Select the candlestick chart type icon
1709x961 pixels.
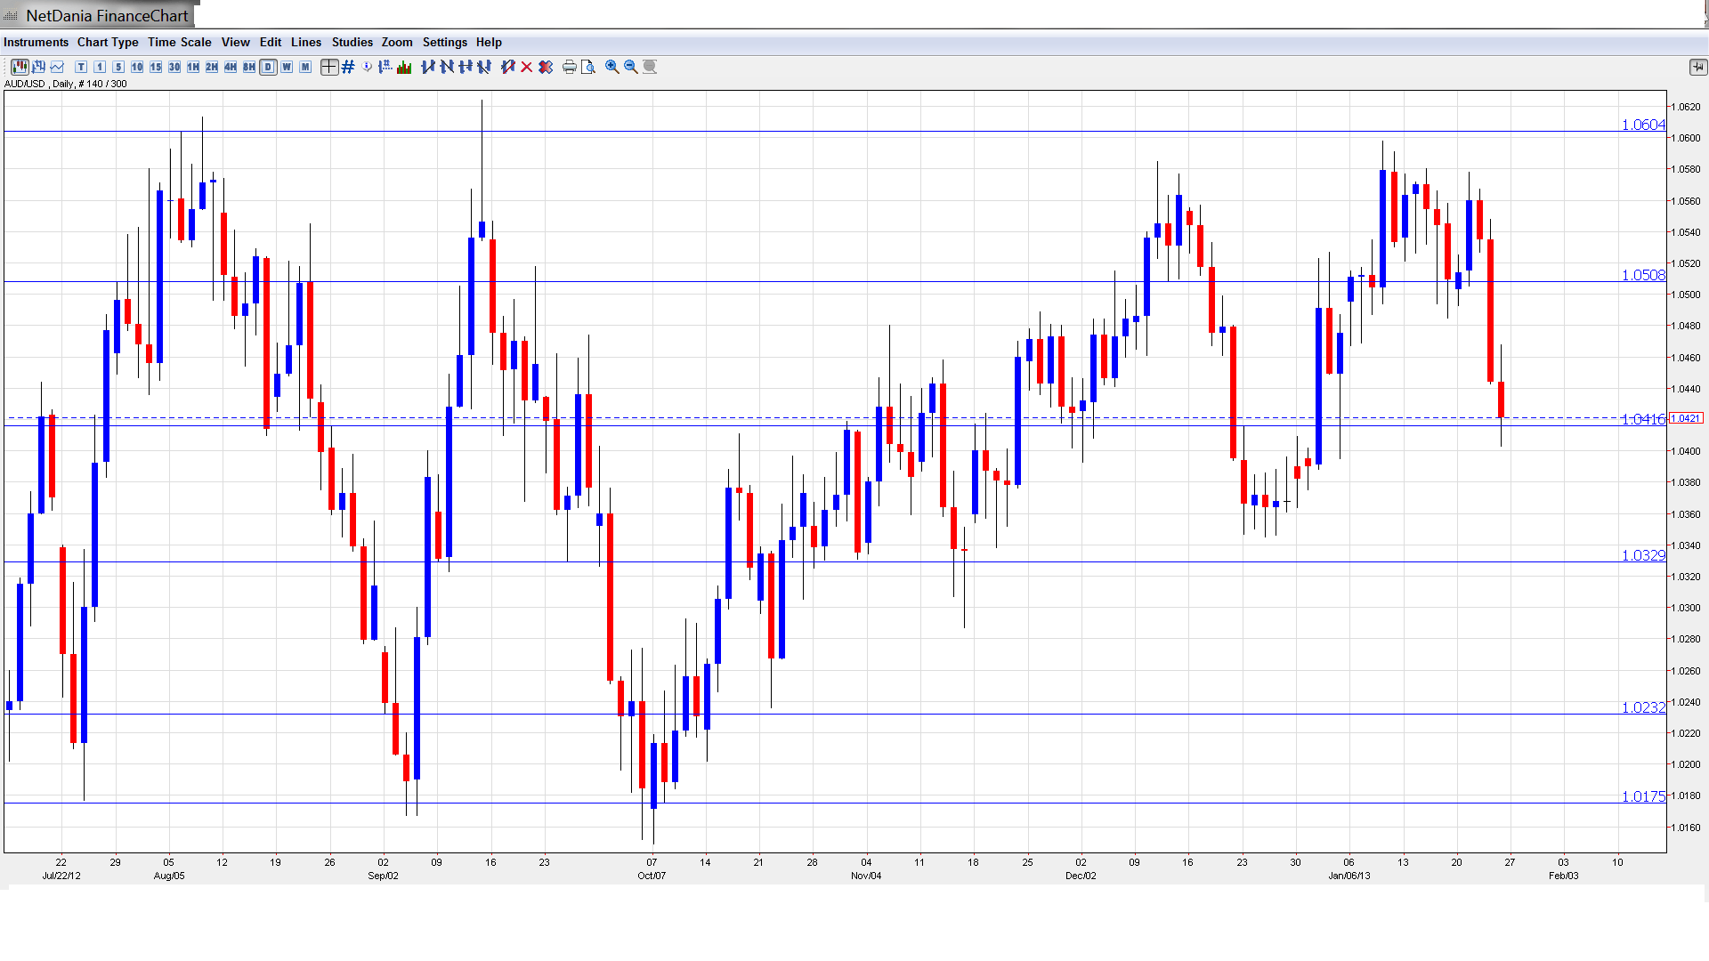[x=20, y=67]
